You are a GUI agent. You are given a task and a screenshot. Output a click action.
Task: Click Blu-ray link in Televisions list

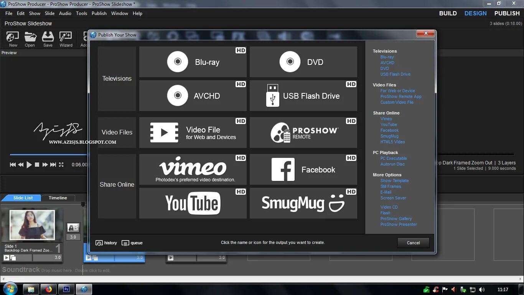coord(387,57)
